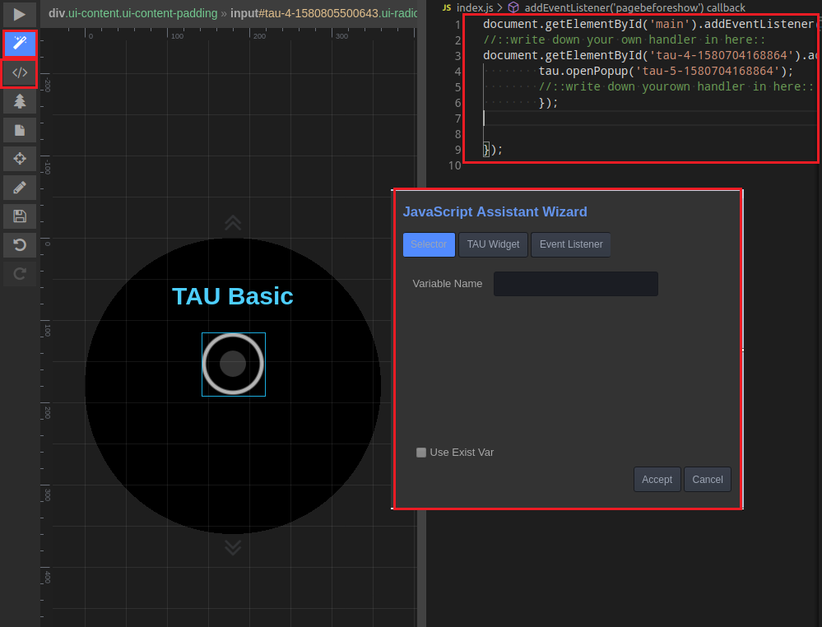822x627 pixels.
Task: Select the magic wand assistant tool
Action: click(20, 44)
